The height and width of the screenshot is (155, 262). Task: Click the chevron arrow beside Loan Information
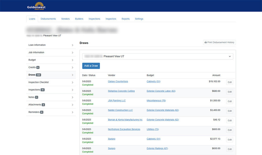[73, 45]
